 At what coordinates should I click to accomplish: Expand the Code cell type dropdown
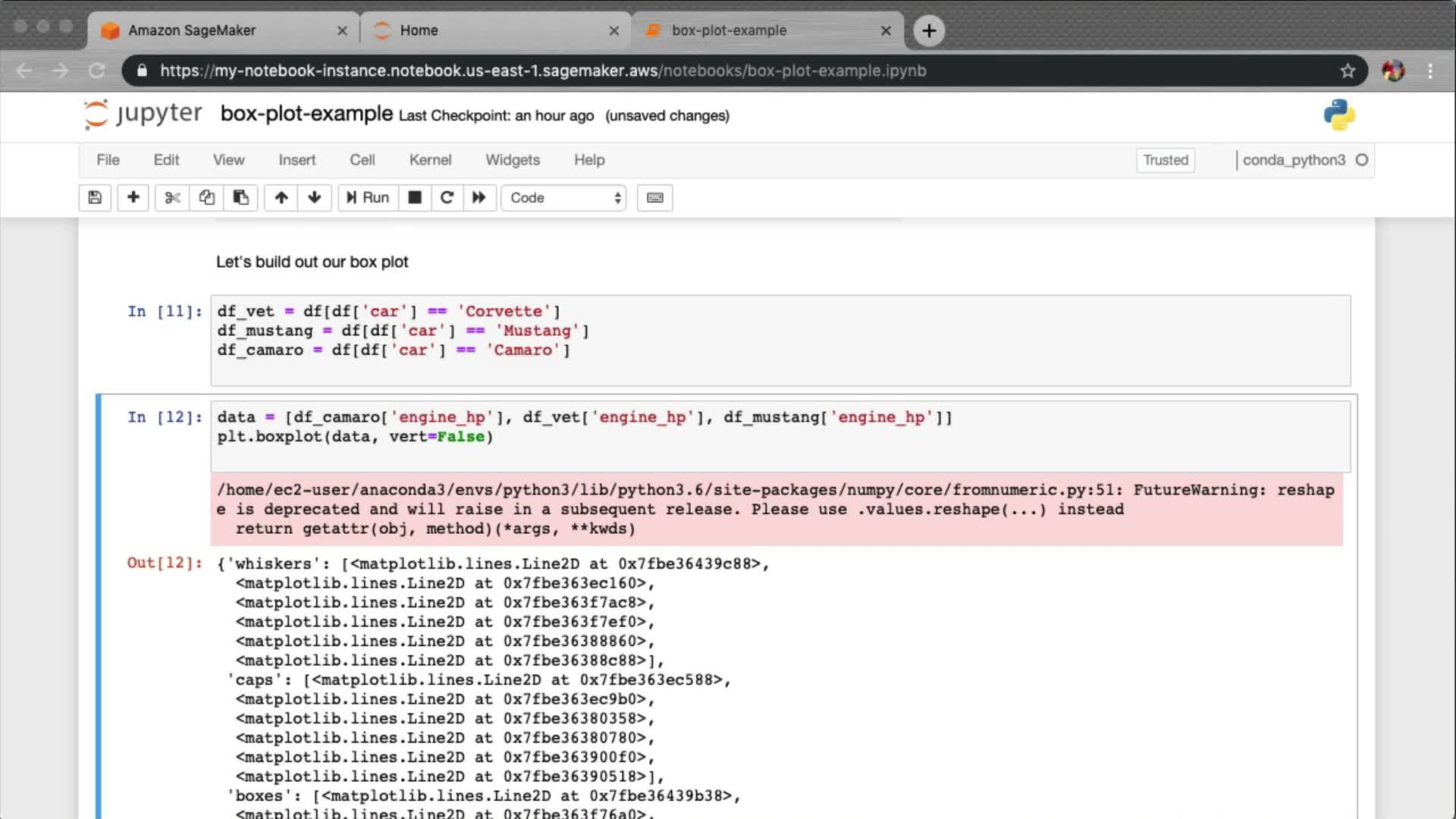(564, 198)
